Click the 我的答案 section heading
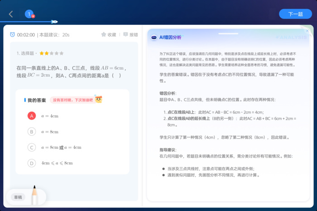 [x=37, y=100]
